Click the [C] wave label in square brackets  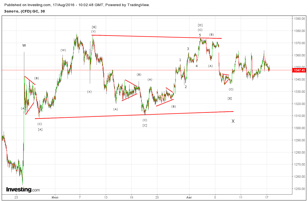click(145, 125)
